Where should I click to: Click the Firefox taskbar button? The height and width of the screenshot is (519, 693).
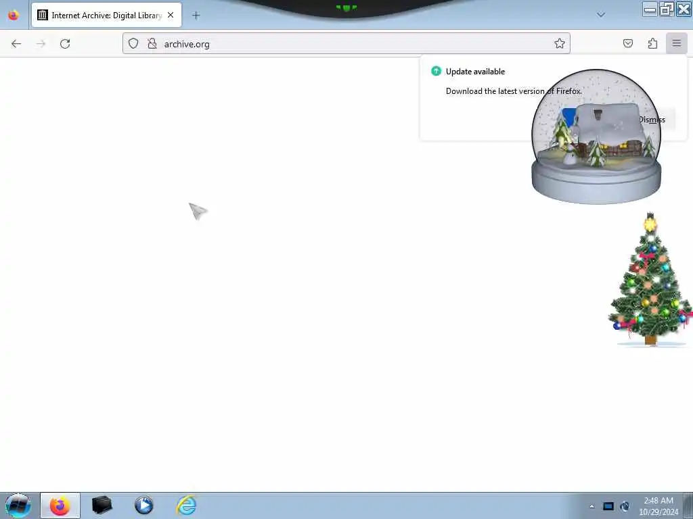[x=60, y=505]
